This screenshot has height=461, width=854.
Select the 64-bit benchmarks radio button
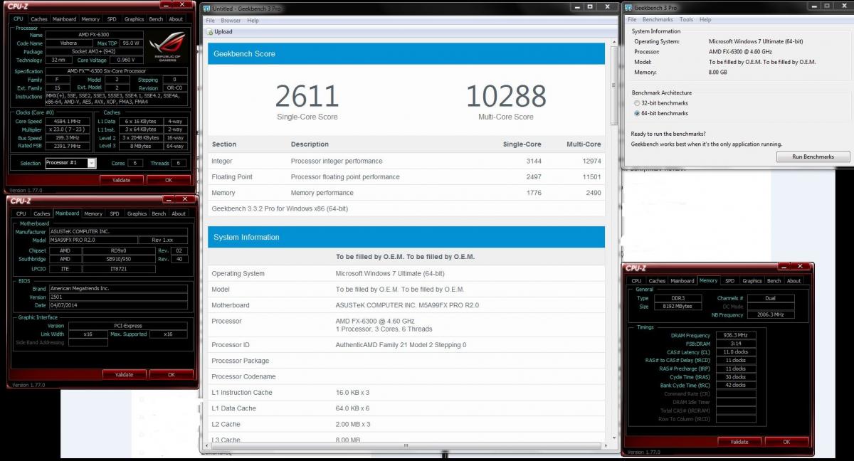637,113
